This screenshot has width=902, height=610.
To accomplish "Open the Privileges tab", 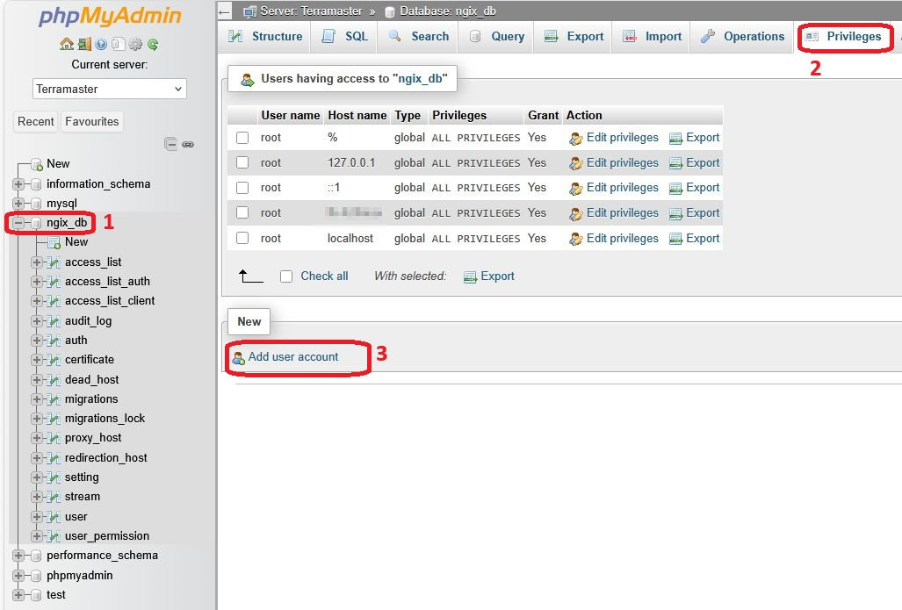I will click(x=844, y=37).
